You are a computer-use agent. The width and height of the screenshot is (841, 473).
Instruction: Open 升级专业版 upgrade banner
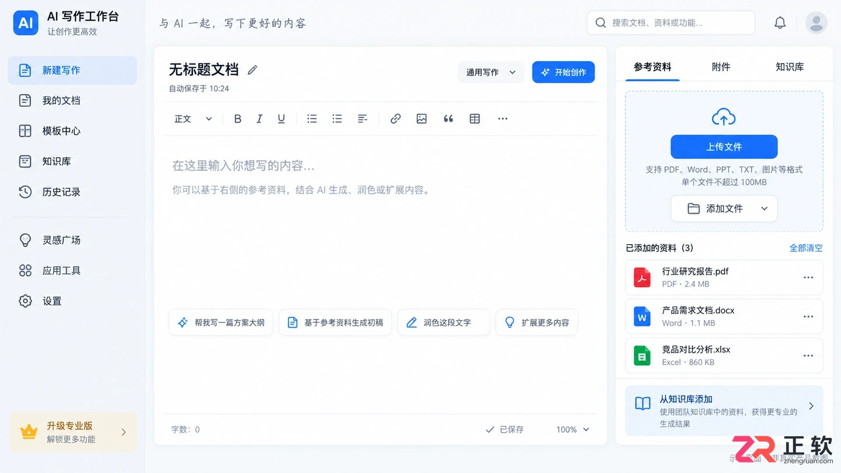[x=74, y=432]
